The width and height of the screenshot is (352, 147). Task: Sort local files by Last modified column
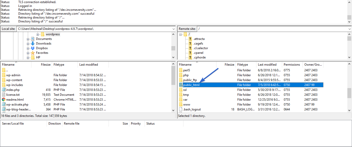tap(93, 65)
